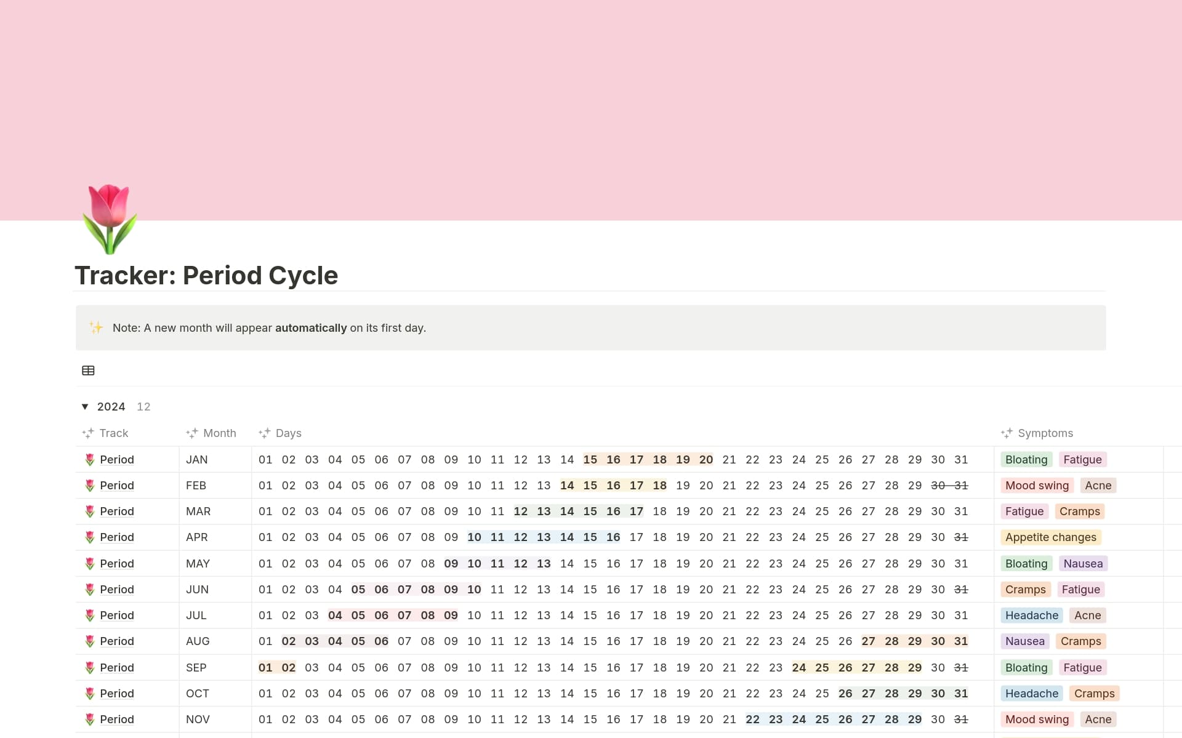Open the FEB Period entry

pos(116,485)
